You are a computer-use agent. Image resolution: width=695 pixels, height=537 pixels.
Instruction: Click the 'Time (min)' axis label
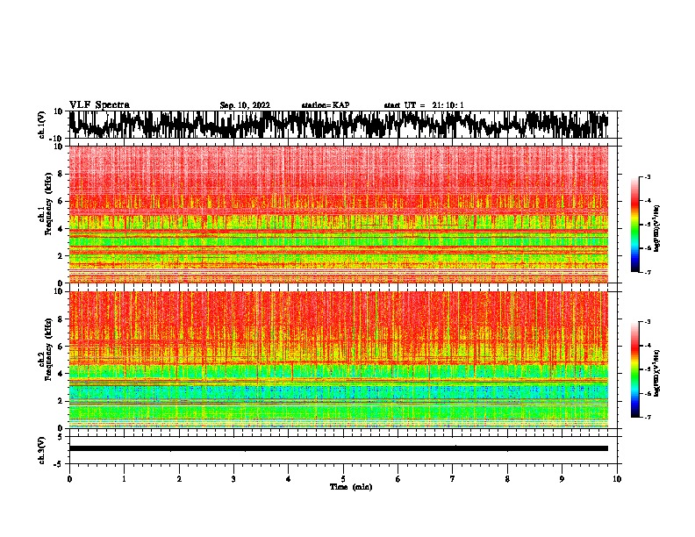coord(351,487)
